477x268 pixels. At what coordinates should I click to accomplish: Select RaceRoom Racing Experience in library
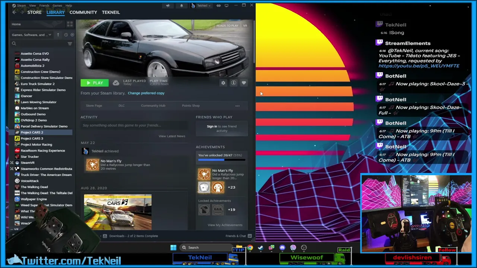pyautogui.click(x=43, y=151)
